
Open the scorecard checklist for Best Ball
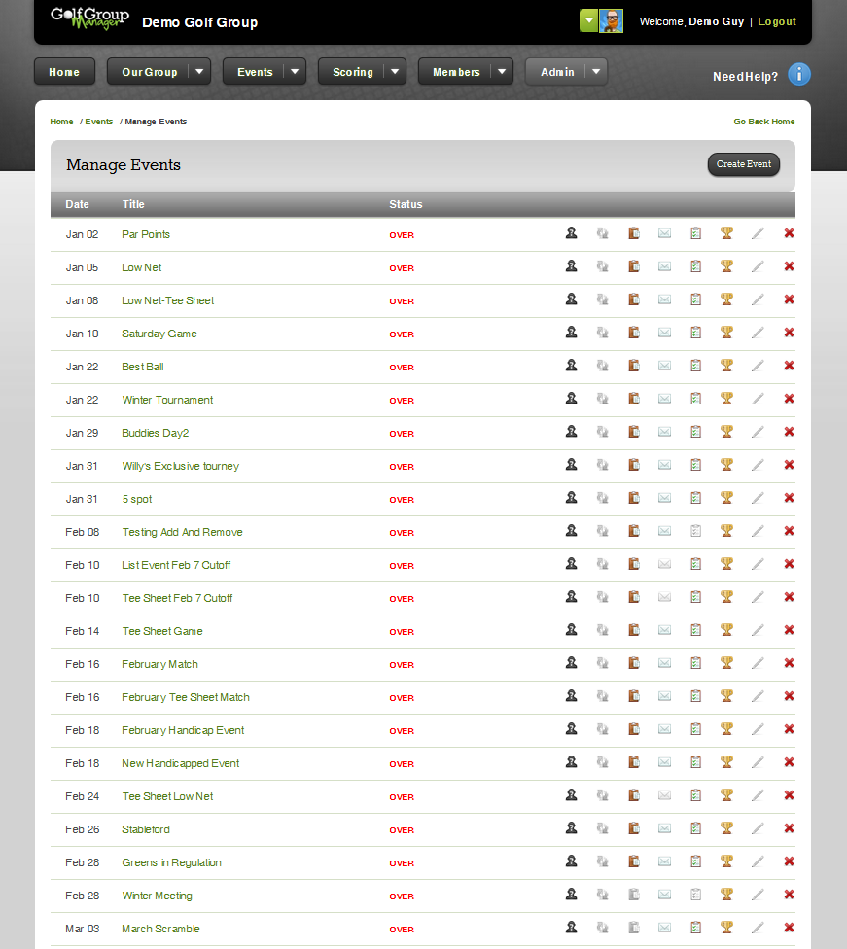click(x=695, y=366)
